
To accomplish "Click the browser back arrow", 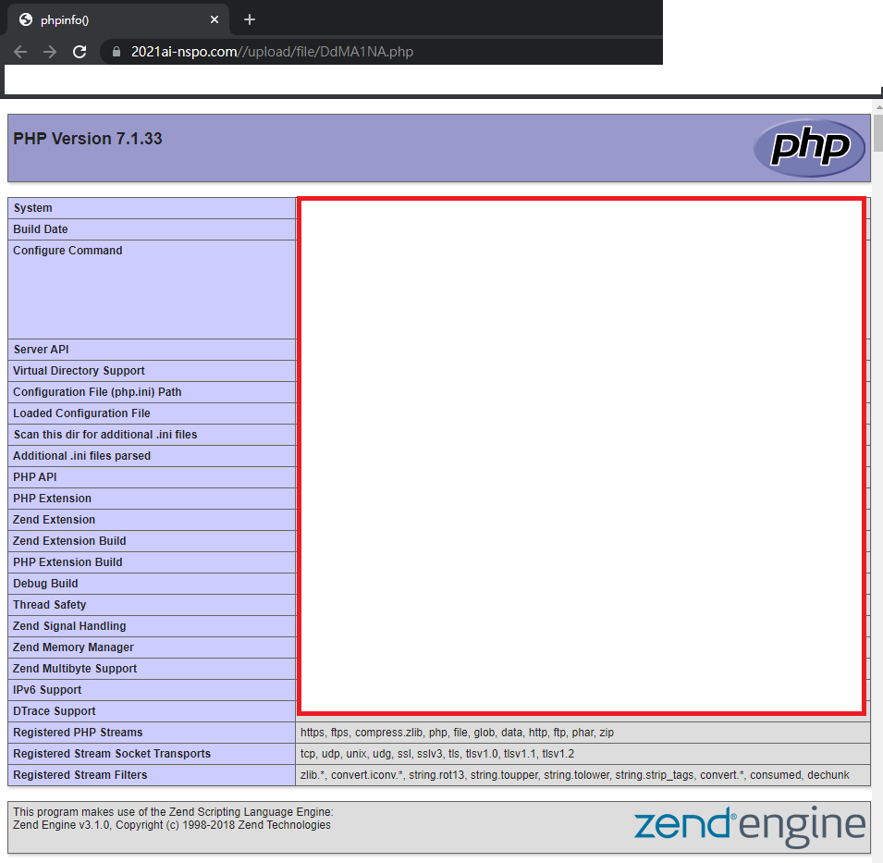I will 20,52.
